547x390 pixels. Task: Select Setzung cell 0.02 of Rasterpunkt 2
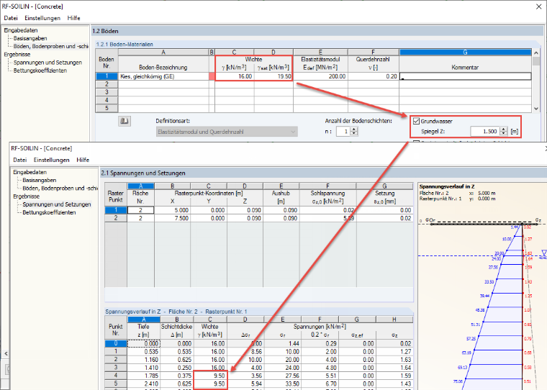tap(385, 218)
